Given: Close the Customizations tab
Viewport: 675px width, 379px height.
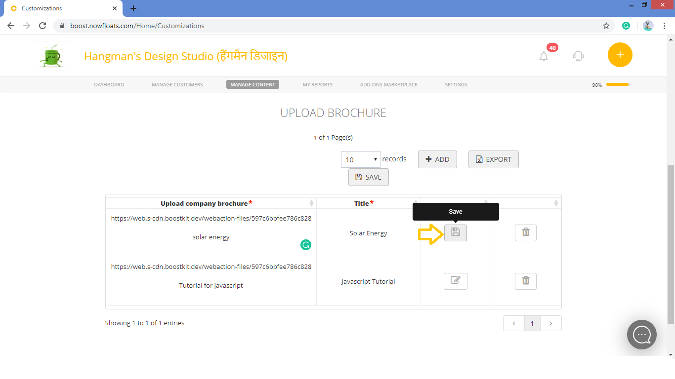Looking at the screenshot, I should point(115,8).
